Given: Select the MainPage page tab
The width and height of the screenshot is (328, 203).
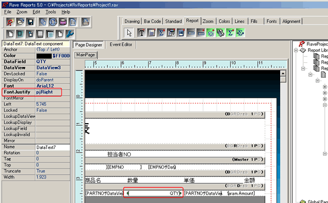Looking at the screenshot, I should (x=86, y=55).
